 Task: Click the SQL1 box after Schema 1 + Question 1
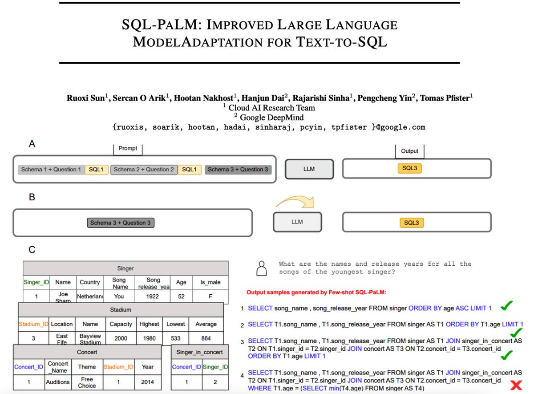pos(97,169)
